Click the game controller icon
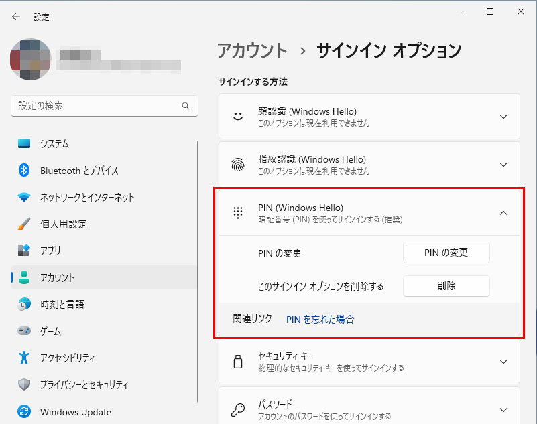This screenshot has height=424, width=537. tap(24, 331)
